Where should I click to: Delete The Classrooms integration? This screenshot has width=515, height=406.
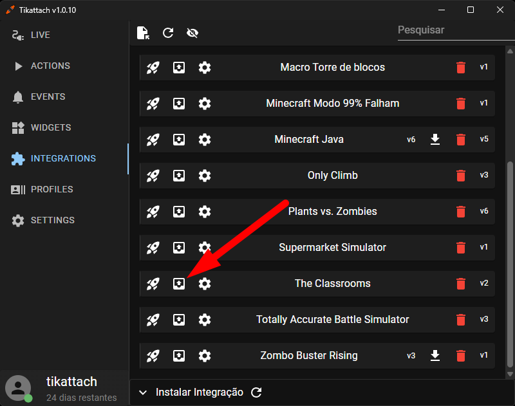461,284
